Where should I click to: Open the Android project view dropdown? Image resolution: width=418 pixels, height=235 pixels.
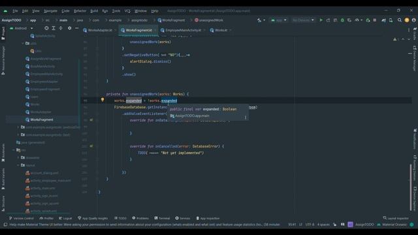pos(22,28)
